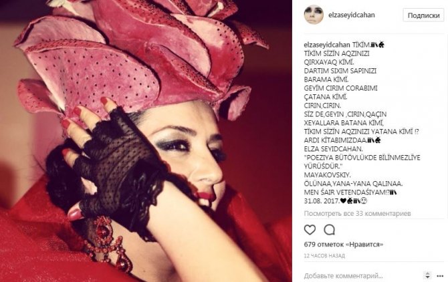Open elzaseyidcahan profile avatar
448x282 pixels.
point(314,15)
